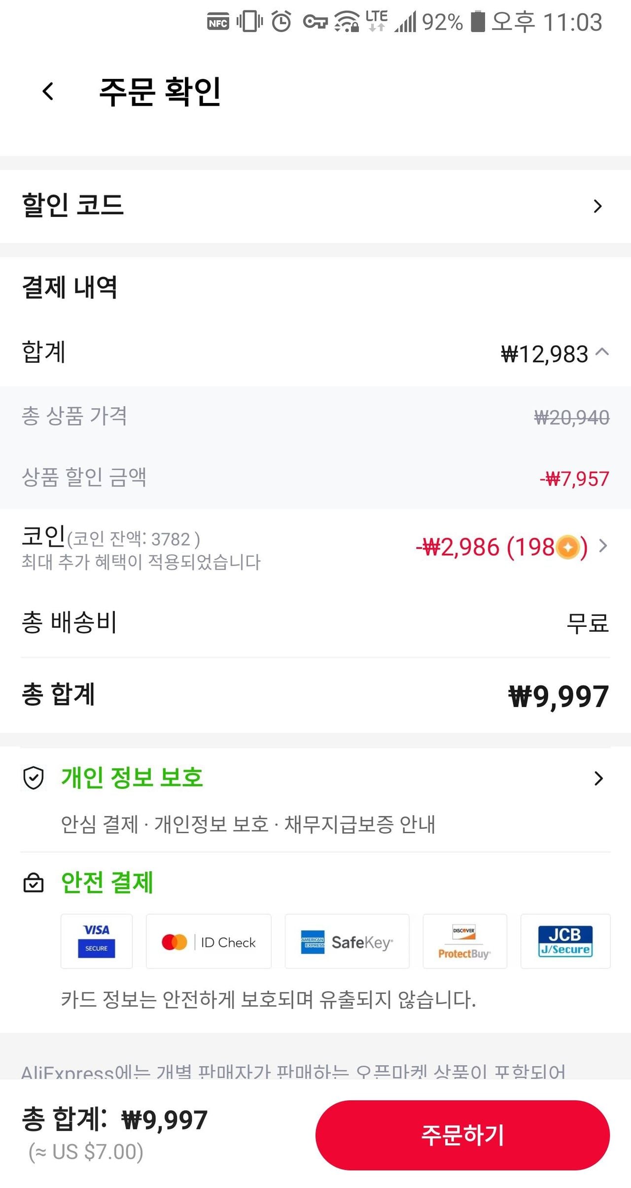Tap the NFC status bar icon

218,22
